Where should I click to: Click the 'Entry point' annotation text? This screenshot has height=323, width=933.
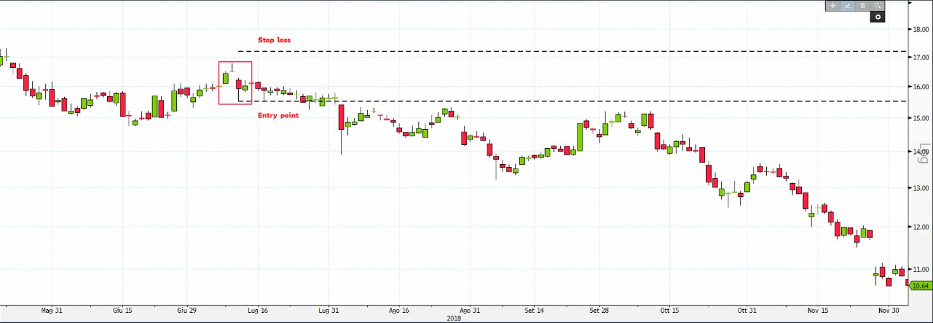coord(278,115)
